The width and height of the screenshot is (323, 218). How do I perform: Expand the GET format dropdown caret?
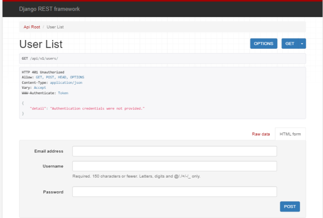[302, 44]
